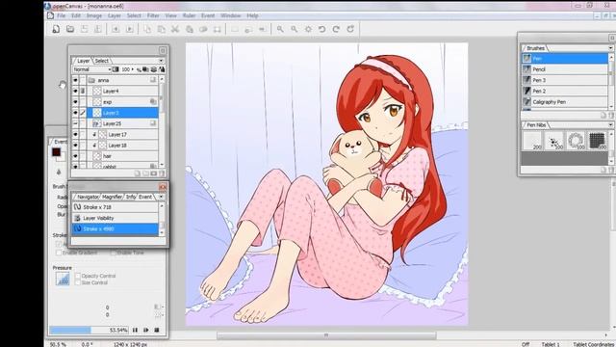
Task: Open the Layer panel options dropdown arrow
Action: coord(161,61)
